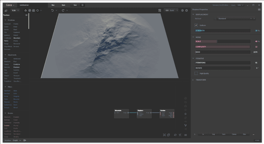Collapse the NOISE section

click(193, 37)
